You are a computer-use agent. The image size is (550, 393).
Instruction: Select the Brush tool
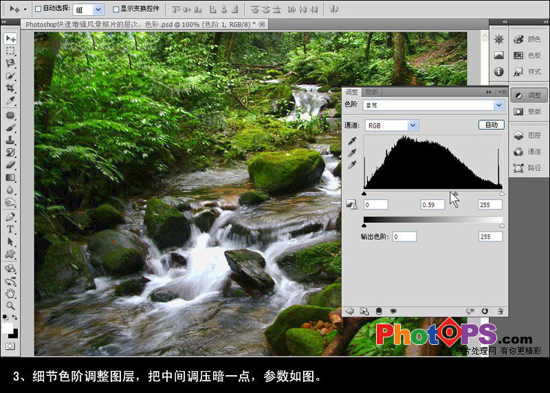coord(10,128)
